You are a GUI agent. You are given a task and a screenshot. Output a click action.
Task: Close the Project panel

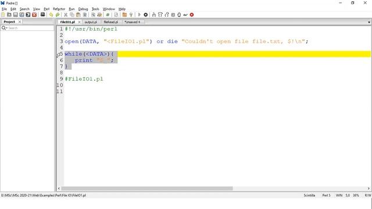20,22
